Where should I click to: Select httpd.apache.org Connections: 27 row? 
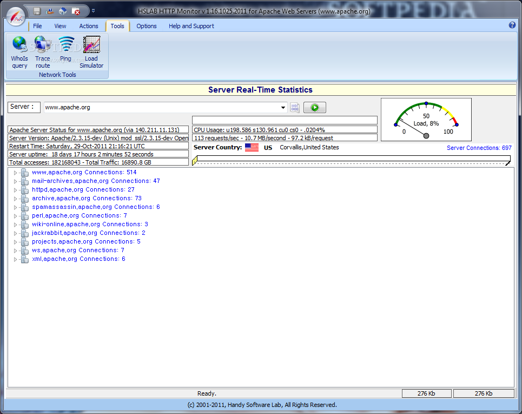tap(83, 189)
